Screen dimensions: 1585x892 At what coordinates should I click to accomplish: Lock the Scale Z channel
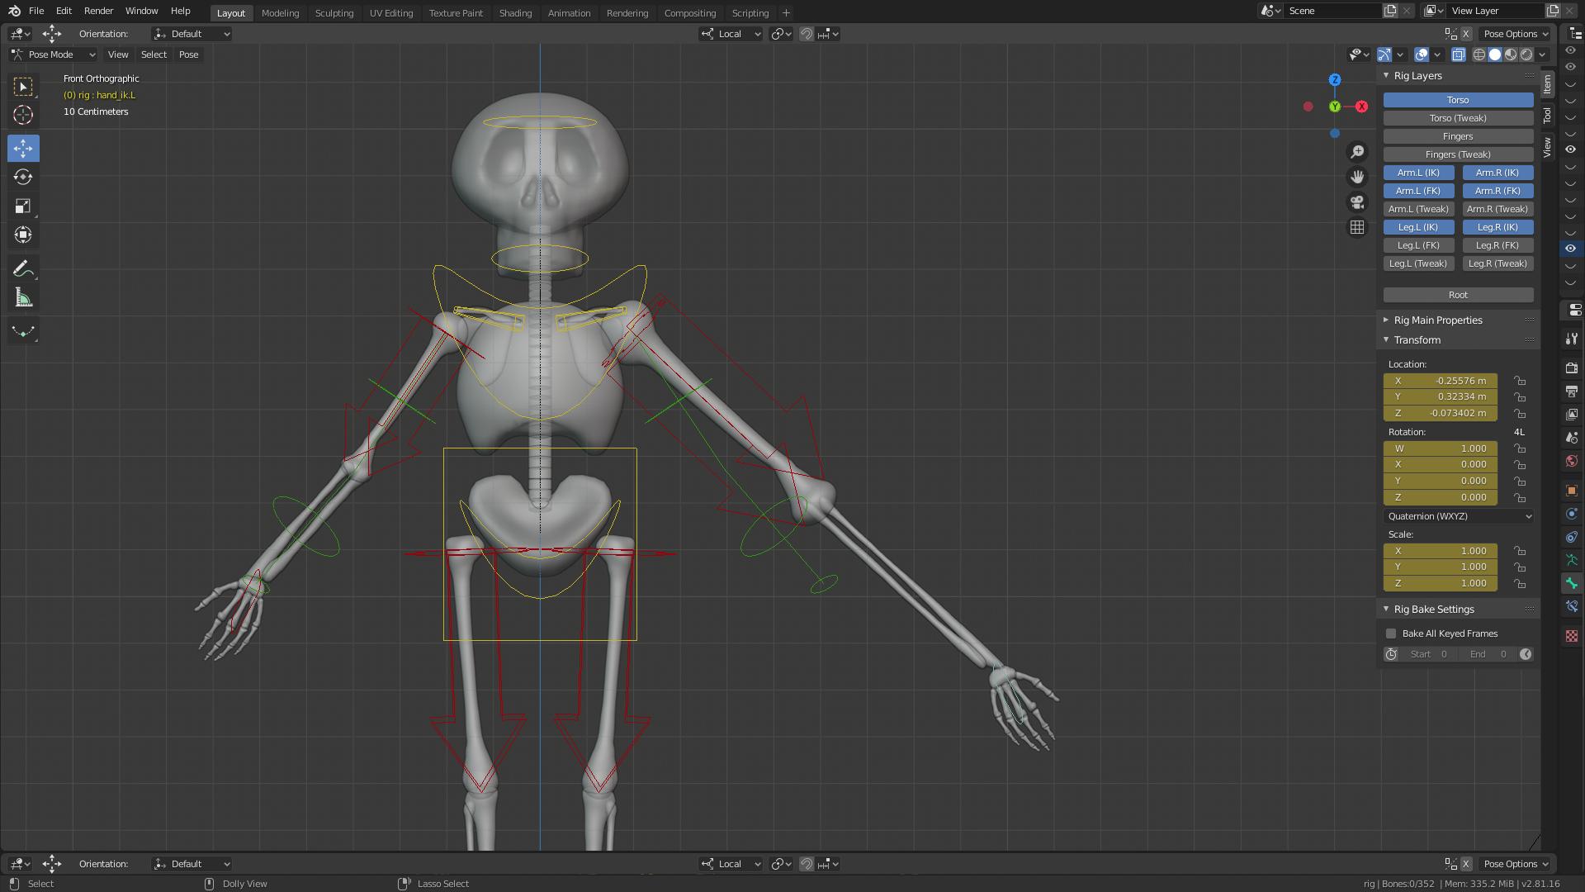point(1519,583)
